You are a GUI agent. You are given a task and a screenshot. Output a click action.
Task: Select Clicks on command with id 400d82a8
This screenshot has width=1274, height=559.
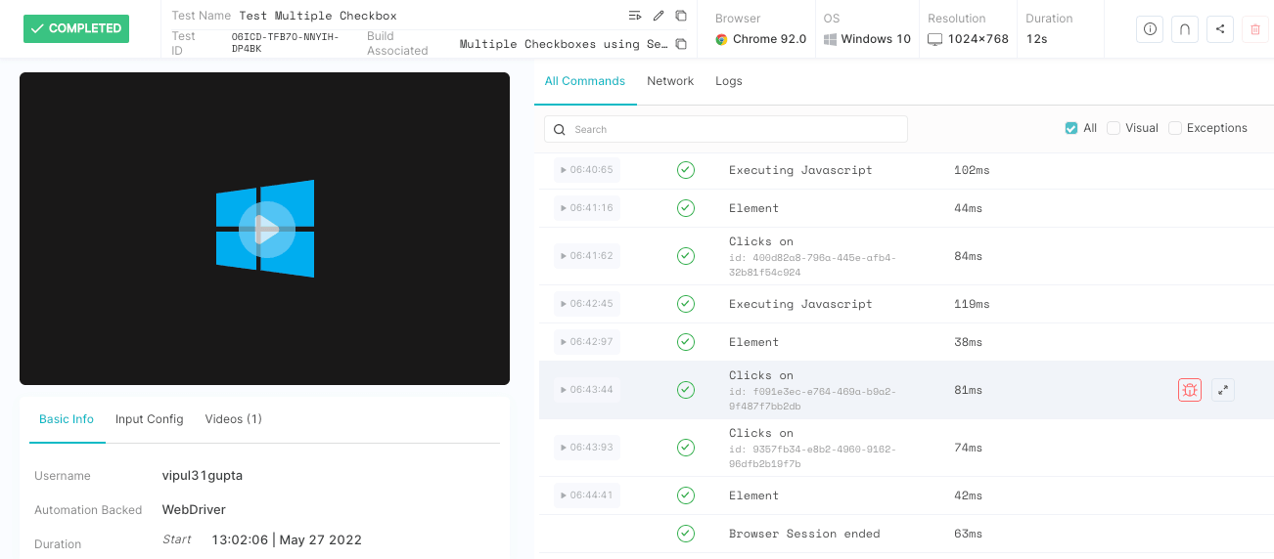[906, 256]
